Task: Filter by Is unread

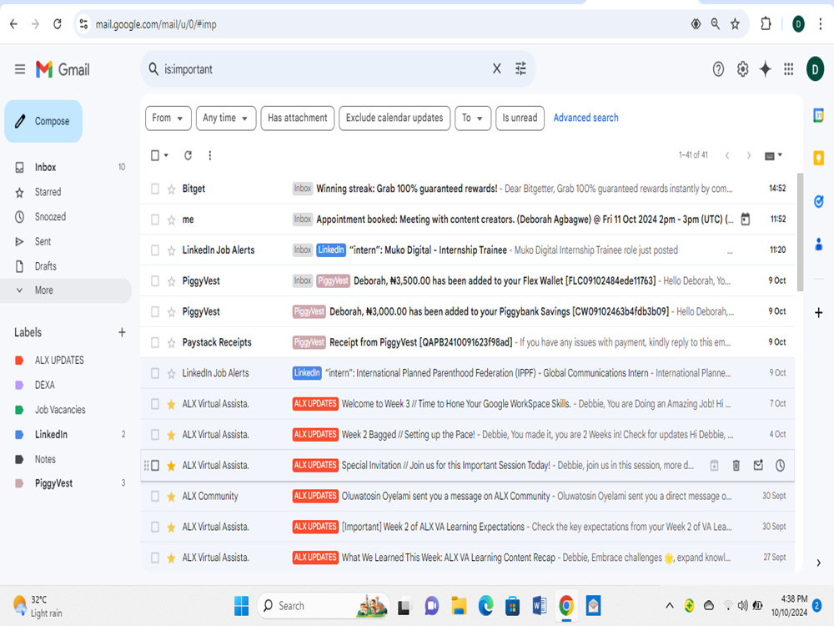Action: [x=520, y=118]
